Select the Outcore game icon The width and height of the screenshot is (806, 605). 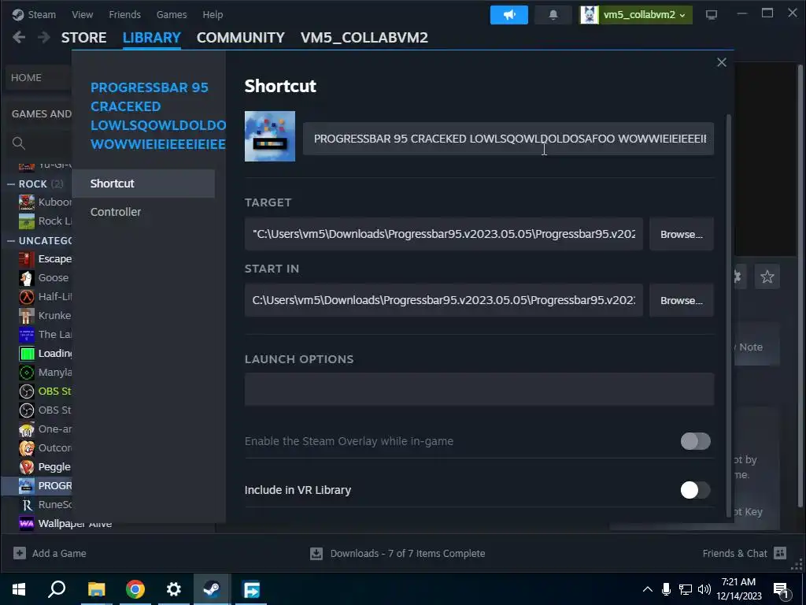pos(27,448)
